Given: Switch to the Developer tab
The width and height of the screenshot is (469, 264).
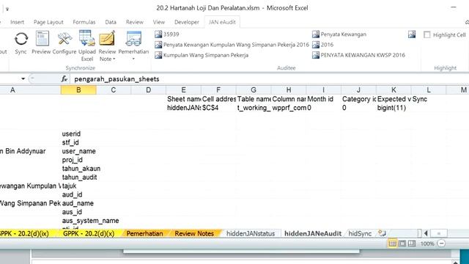Looking at the screenshot, I should (x=187, y=22).
